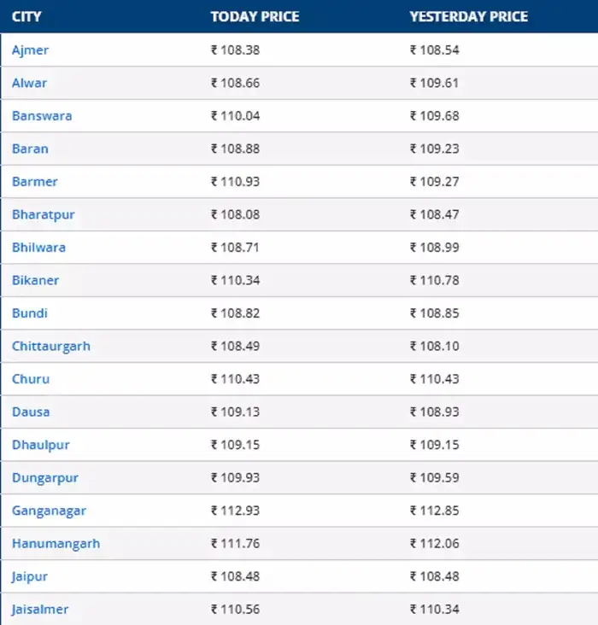The height and width of the screenshot is (625, 598).
Task: Click the Dungarpur link
Action: point(45,478)
